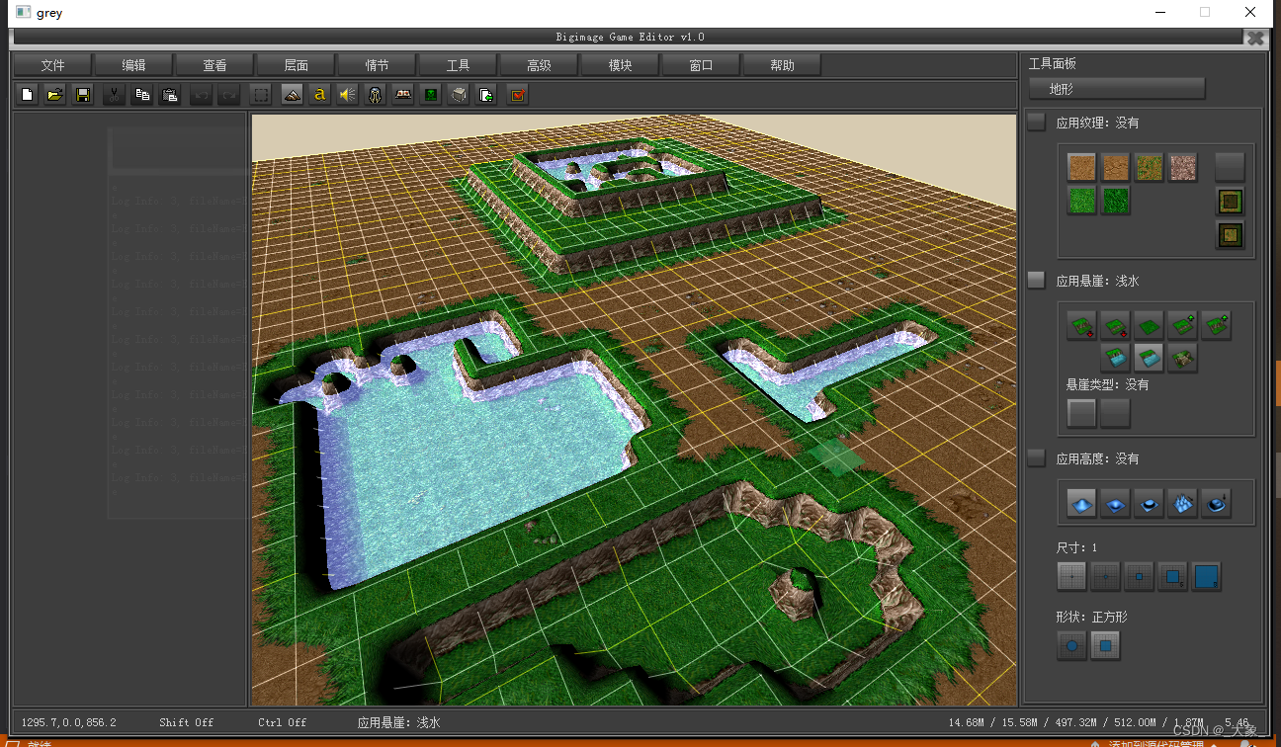This screenshot has height=747, width=1281.
Task: Toggle the 应用纹理 checkbox
Action: (1036, 122)
